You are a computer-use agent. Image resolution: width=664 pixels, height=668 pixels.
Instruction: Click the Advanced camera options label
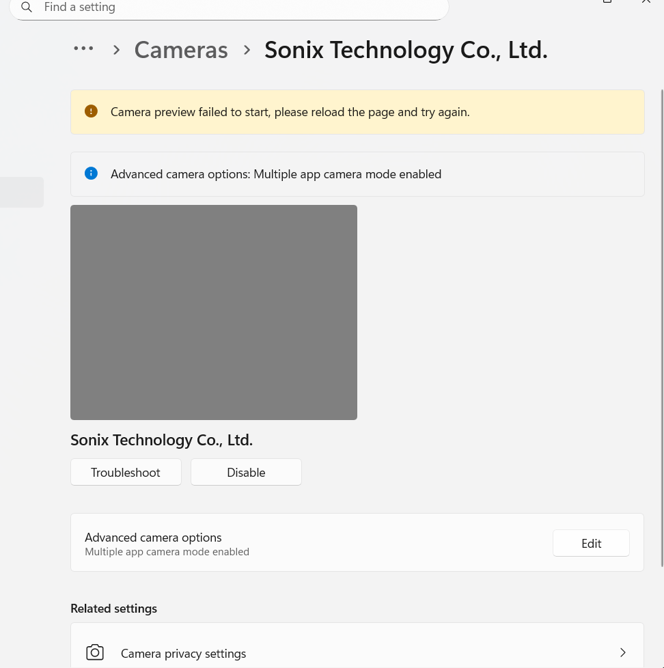153,538
